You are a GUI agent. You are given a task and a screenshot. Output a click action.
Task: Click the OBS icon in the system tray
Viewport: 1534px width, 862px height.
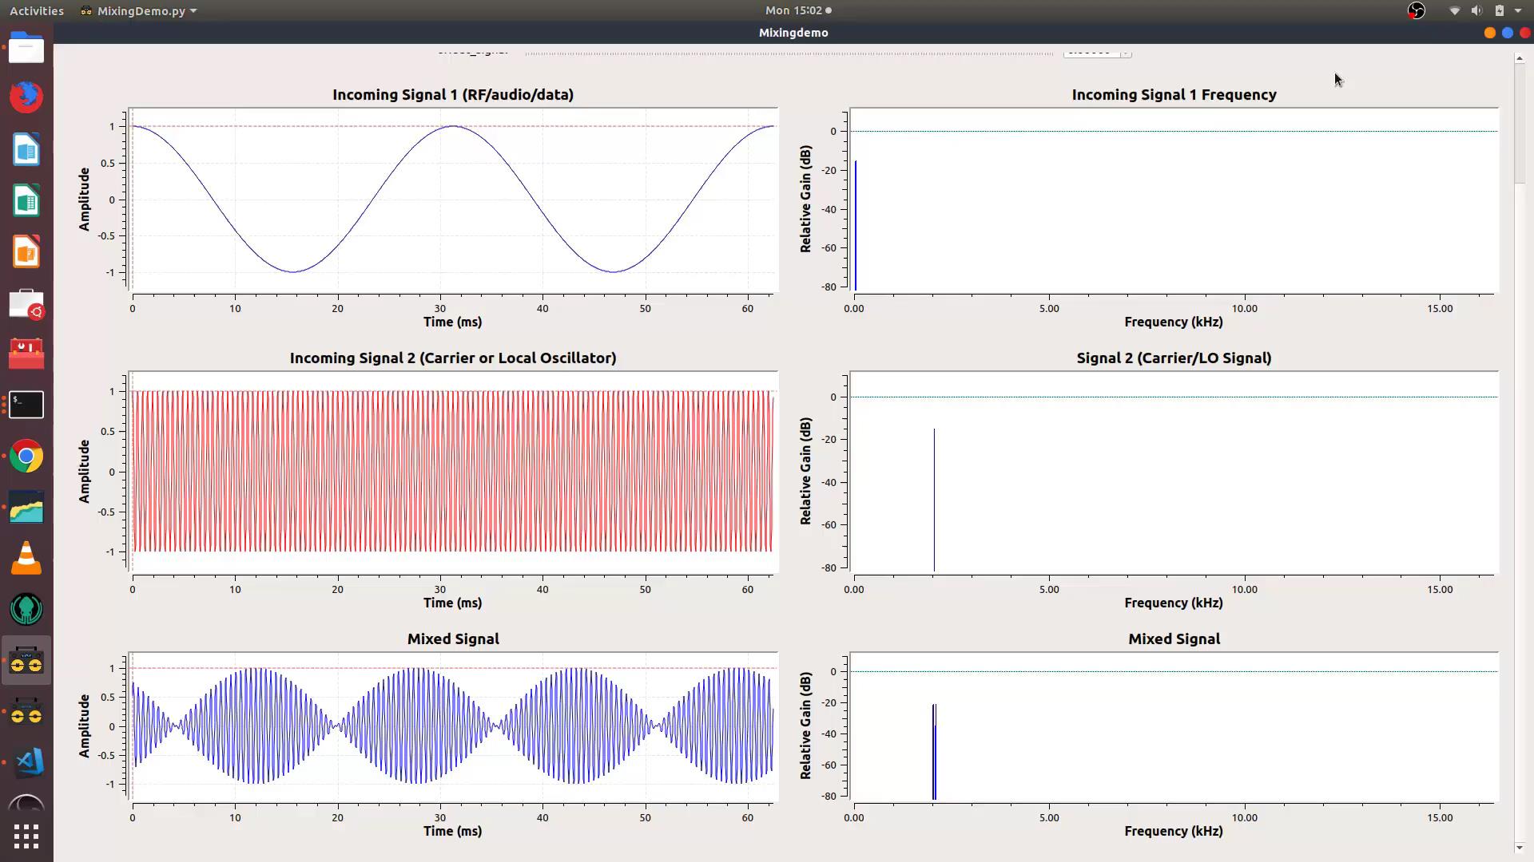pos(1417,10)
